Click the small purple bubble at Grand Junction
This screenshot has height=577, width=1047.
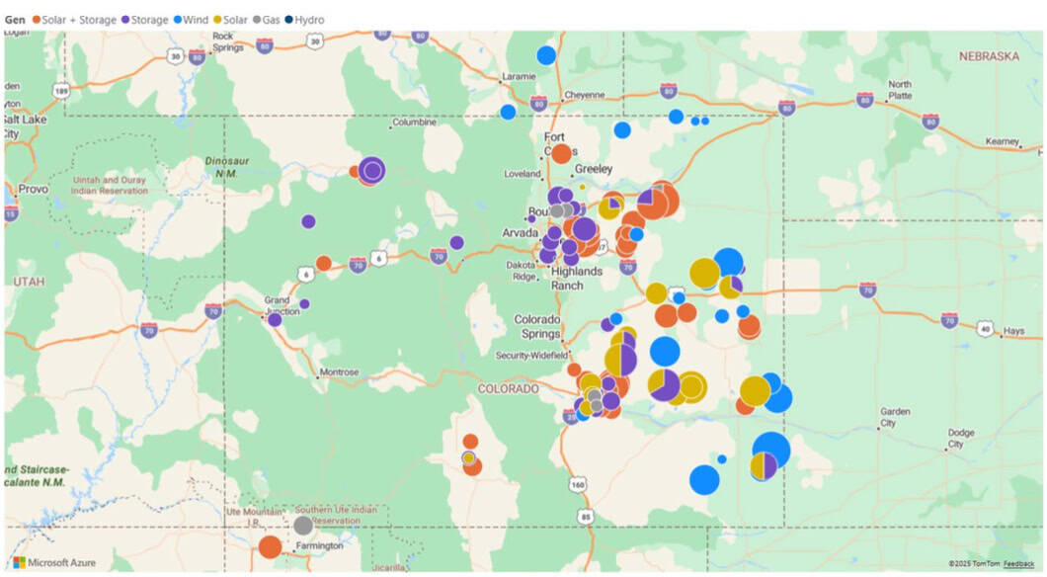(x=275, y=319)
